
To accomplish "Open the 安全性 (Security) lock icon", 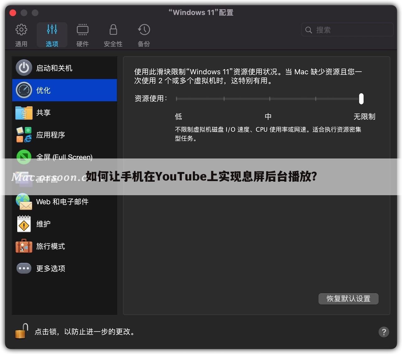I will 113,30.
